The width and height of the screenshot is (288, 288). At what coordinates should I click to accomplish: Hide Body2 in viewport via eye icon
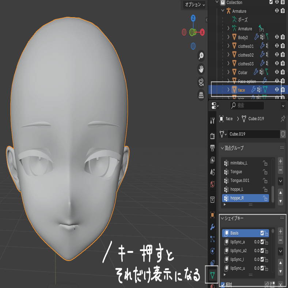point(277,37)
